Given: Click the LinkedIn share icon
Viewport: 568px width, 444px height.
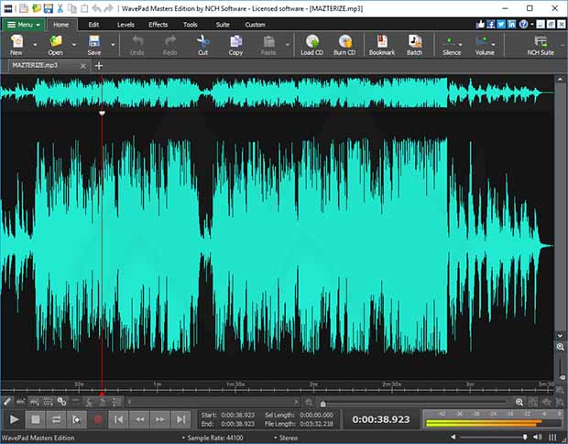Looking at the screenshot, I should coord(511,24).
